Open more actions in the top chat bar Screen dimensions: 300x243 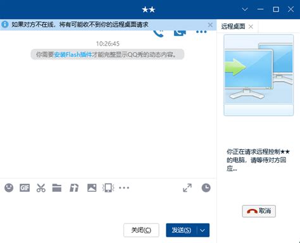pyautogui.click(x=201, y=32)
